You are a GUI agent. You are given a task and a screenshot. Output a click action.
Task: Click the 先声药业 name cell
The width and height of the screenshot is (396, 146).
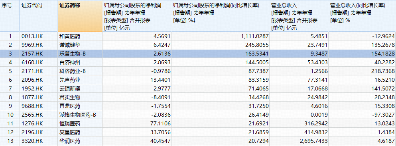pyautogui.click(x=69, y=80)
